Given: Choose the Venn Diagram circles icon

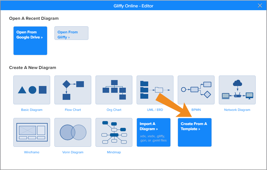Looking at the screenshot, I should coord(73,132).
